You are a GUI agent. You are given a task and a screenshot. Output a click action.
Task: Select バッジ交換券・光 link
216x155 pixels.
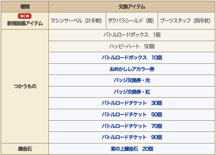click(132, 80)
